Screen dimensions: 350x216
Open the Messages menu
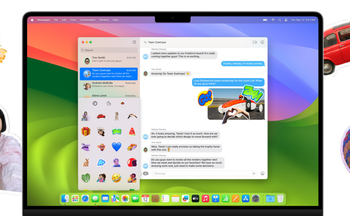44,20
